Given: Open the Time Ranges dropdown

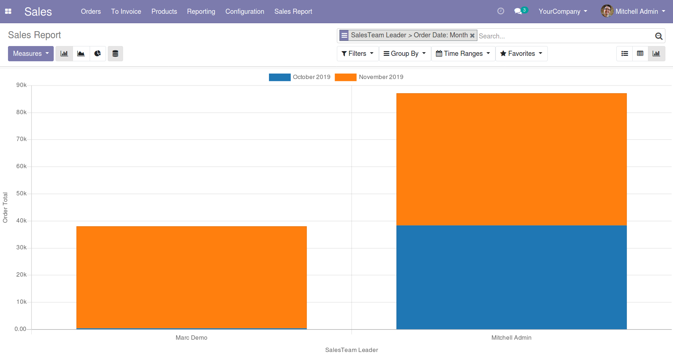Looking at the screenshot, I should tap(463, 53).
